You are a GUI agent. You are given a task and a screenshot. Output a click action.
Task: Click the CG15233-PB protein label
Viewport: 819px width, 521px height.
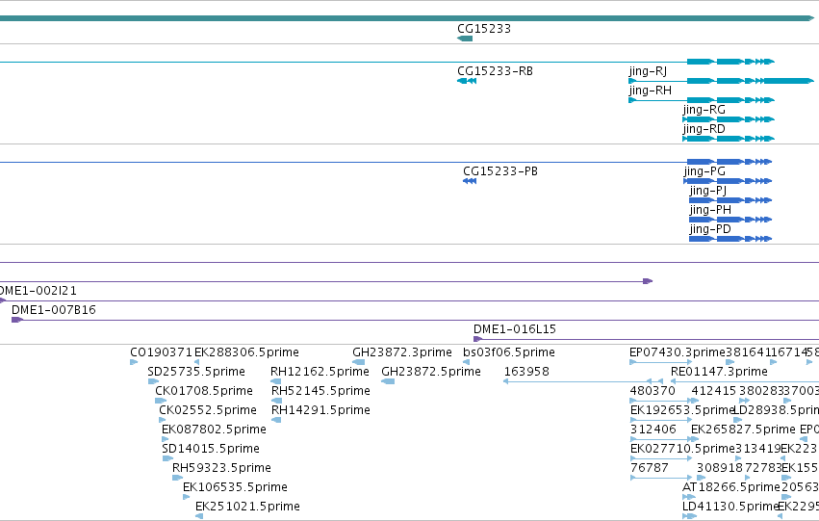(x=499, y=171)
